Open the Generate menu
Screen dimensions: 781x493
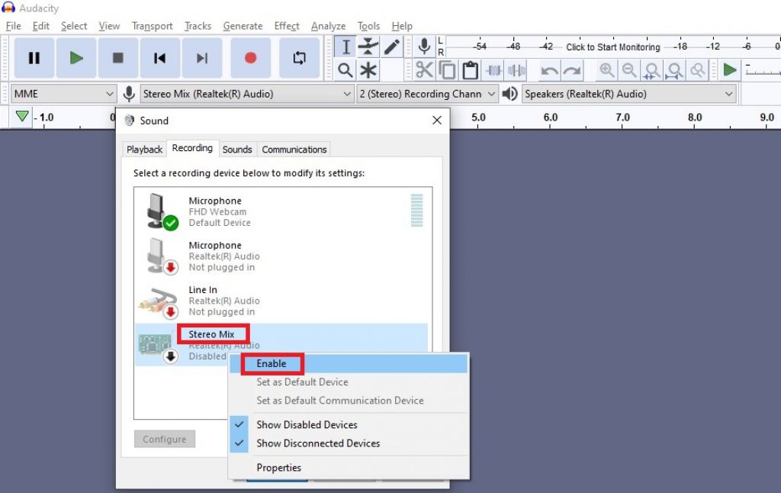[243, 25]
